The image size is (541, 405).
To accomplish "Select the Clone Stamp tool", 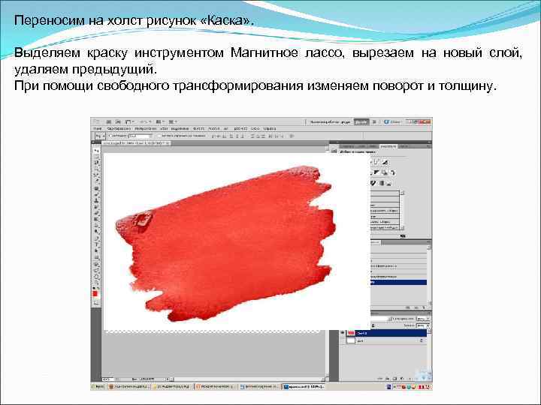I will (96, 200).
